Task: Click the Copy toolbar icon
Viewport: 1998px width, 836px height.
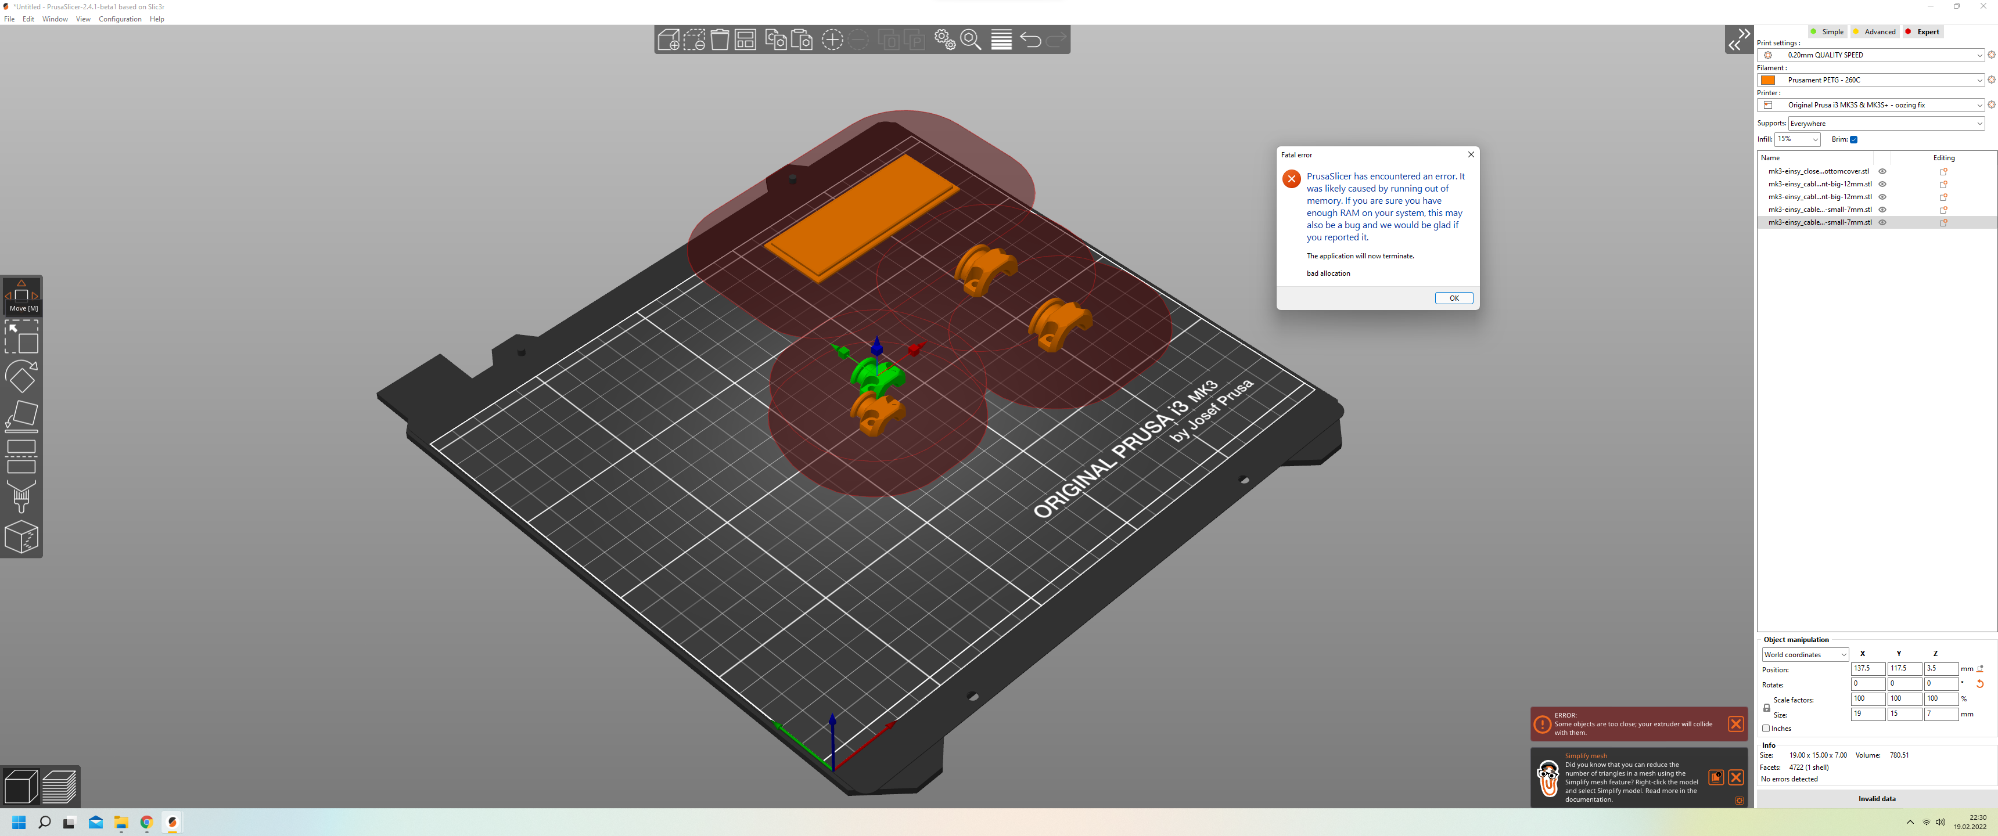Action: pos(775,39)
